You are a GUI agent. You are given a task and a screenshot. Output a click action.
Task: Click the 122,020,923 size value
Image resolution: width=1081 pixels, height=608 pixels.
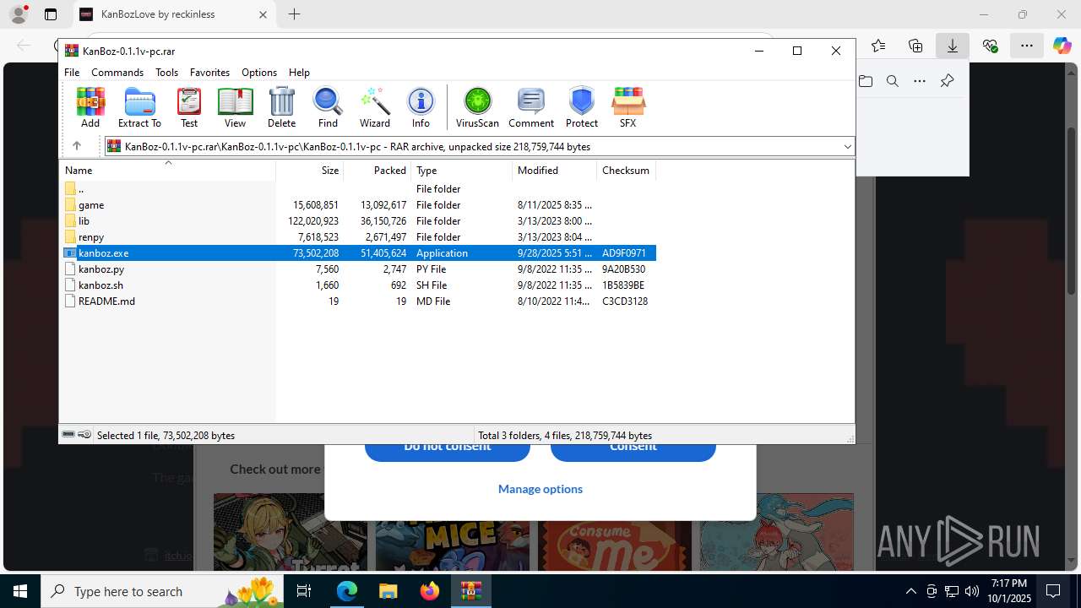click(x=313, y=221)
